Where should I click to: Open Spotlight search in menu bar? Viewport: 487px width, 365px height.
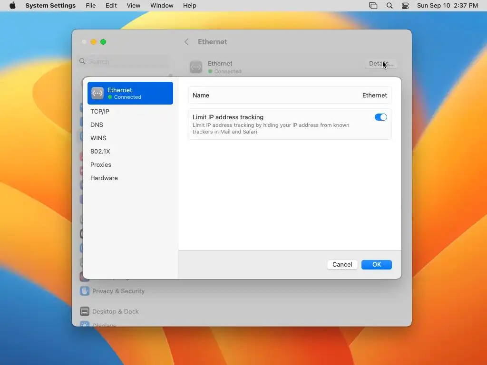coord(389,6)
